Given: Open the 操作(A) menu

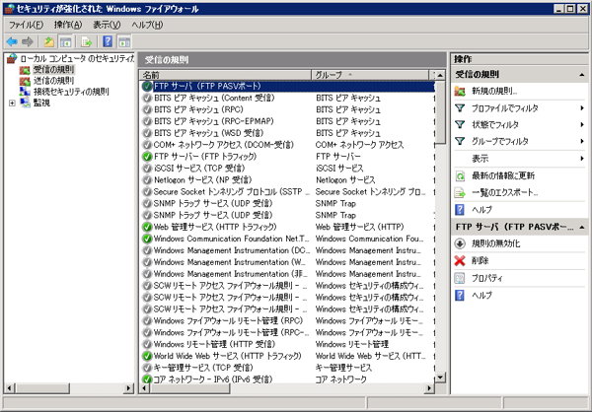Looking at the screenshot, I should point(68,25).
